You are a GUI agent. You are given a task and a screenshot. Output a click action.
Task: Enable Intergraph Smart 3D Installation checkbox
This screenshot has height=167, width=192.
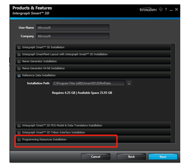(19, 47)
